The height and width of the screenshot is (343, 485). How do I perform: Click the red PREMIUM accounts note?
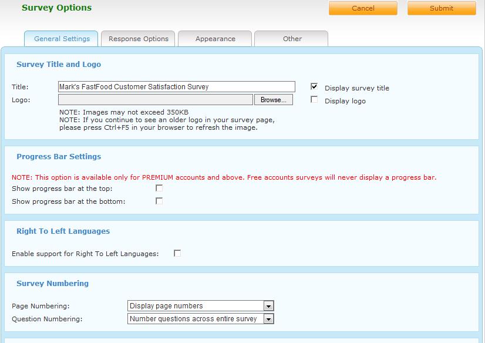click(224, 177)
